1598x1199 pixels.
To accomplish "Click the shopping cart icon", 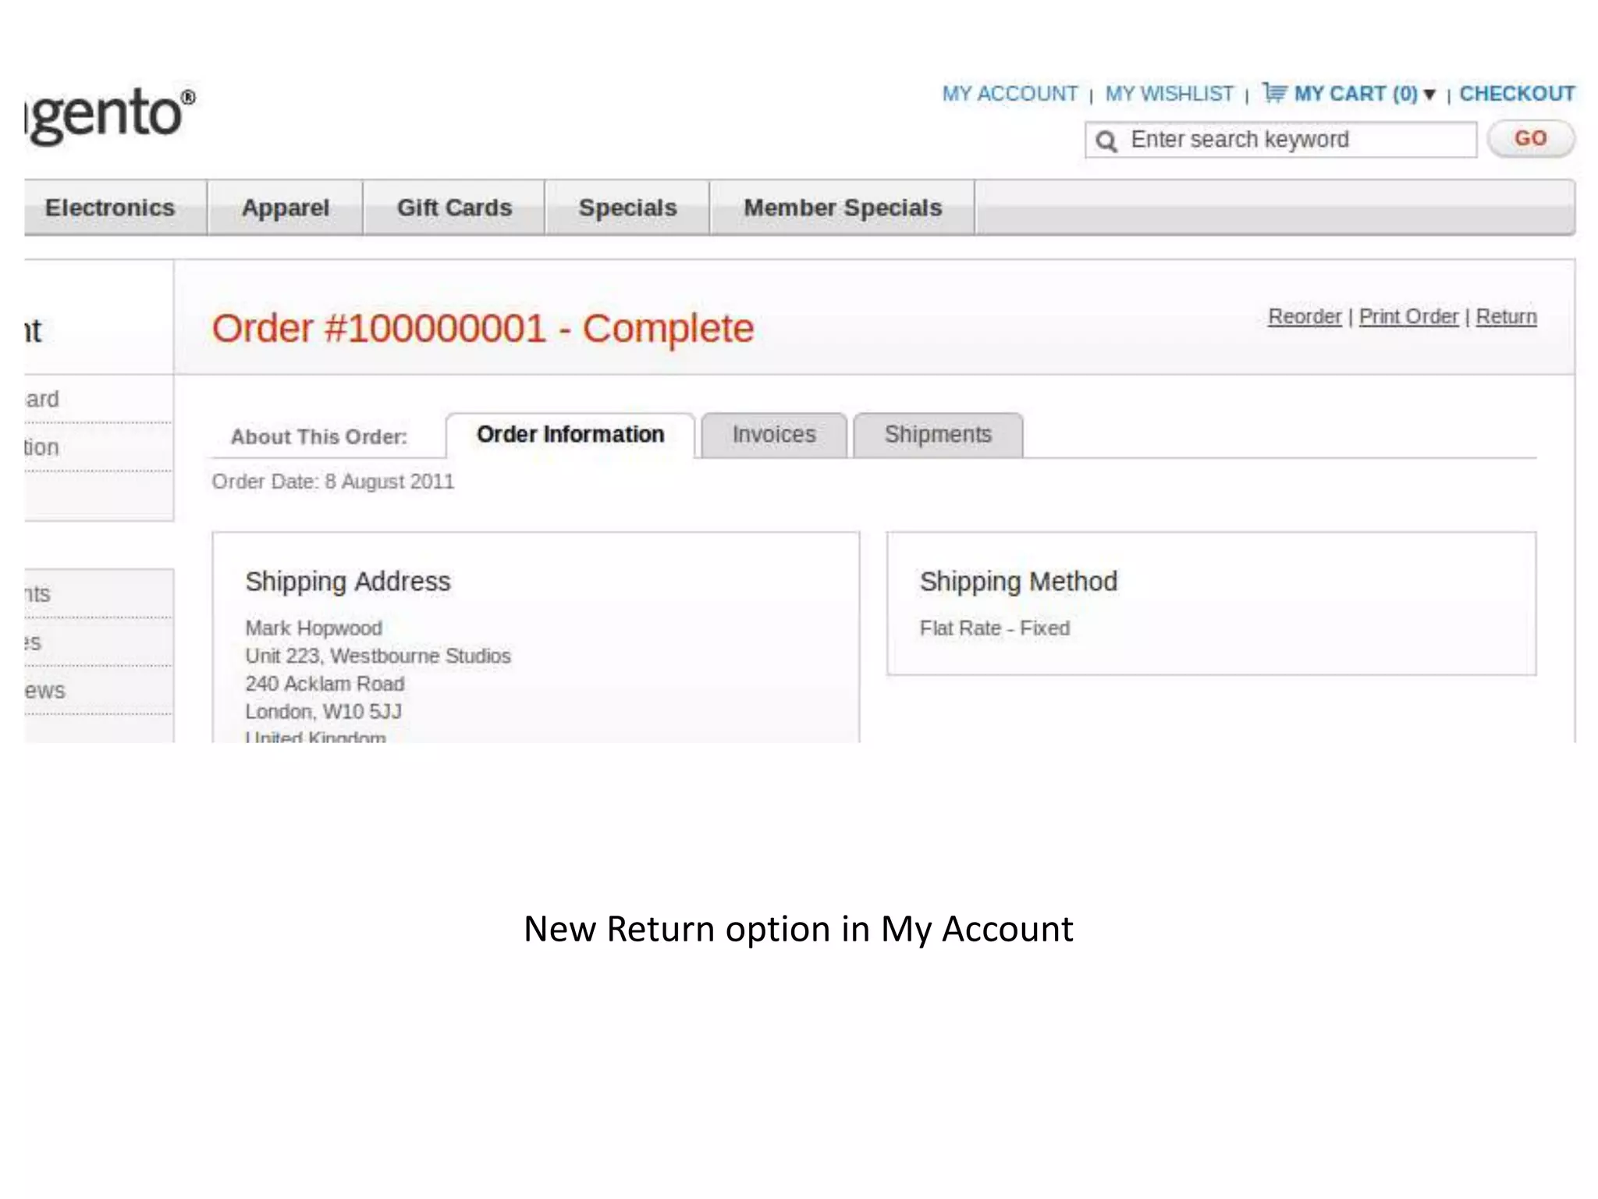I will 1275,93.
